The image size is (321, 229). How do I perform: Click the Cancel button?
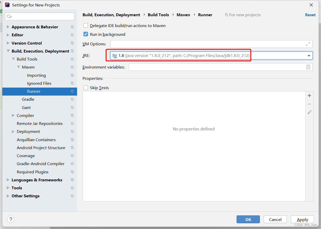pos(275,219)
